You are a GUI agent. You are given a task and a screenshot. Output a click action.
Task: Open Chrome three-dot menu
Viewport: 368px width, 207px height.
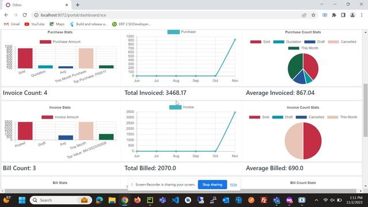pos(362,15)
